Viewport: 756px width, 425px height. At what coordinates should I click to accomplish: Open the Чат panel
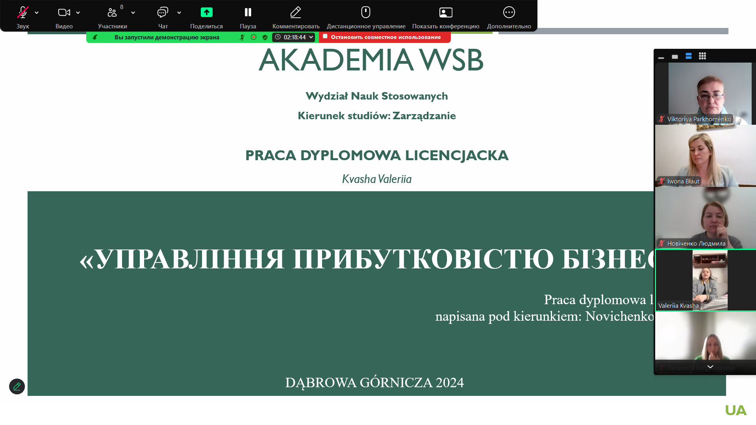tap(163, 13)
